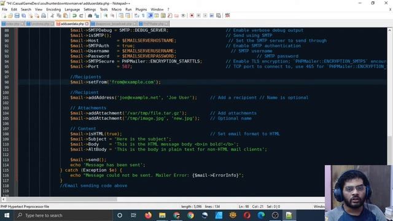This screenshot has width=393, height=221.
Task: Save the recorded macro toolbar icon
Action: pyautogui.click(x=219, y=15)
